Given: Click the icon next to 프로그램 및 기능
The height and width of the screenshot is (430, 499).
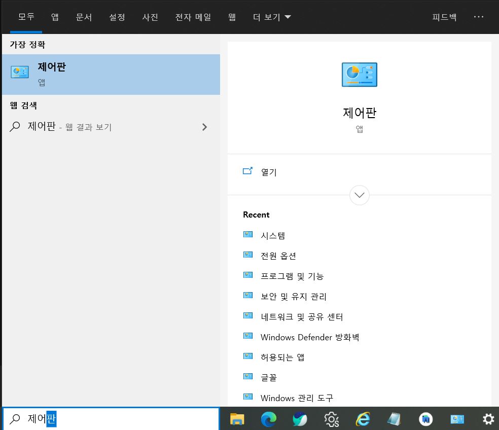Looking at the screenshot, I should point(248,275).
